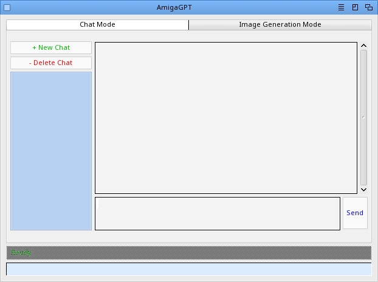
Task: Click the vertical scrollbar handle of chat view
Action: tap(363, 117)
